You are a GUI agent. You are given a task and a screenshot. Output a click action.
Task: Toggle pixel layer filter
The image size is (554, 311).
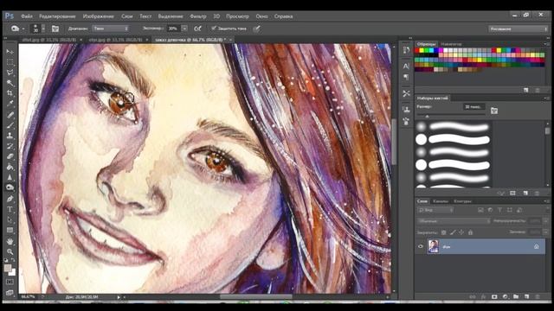tap(480, 210)
